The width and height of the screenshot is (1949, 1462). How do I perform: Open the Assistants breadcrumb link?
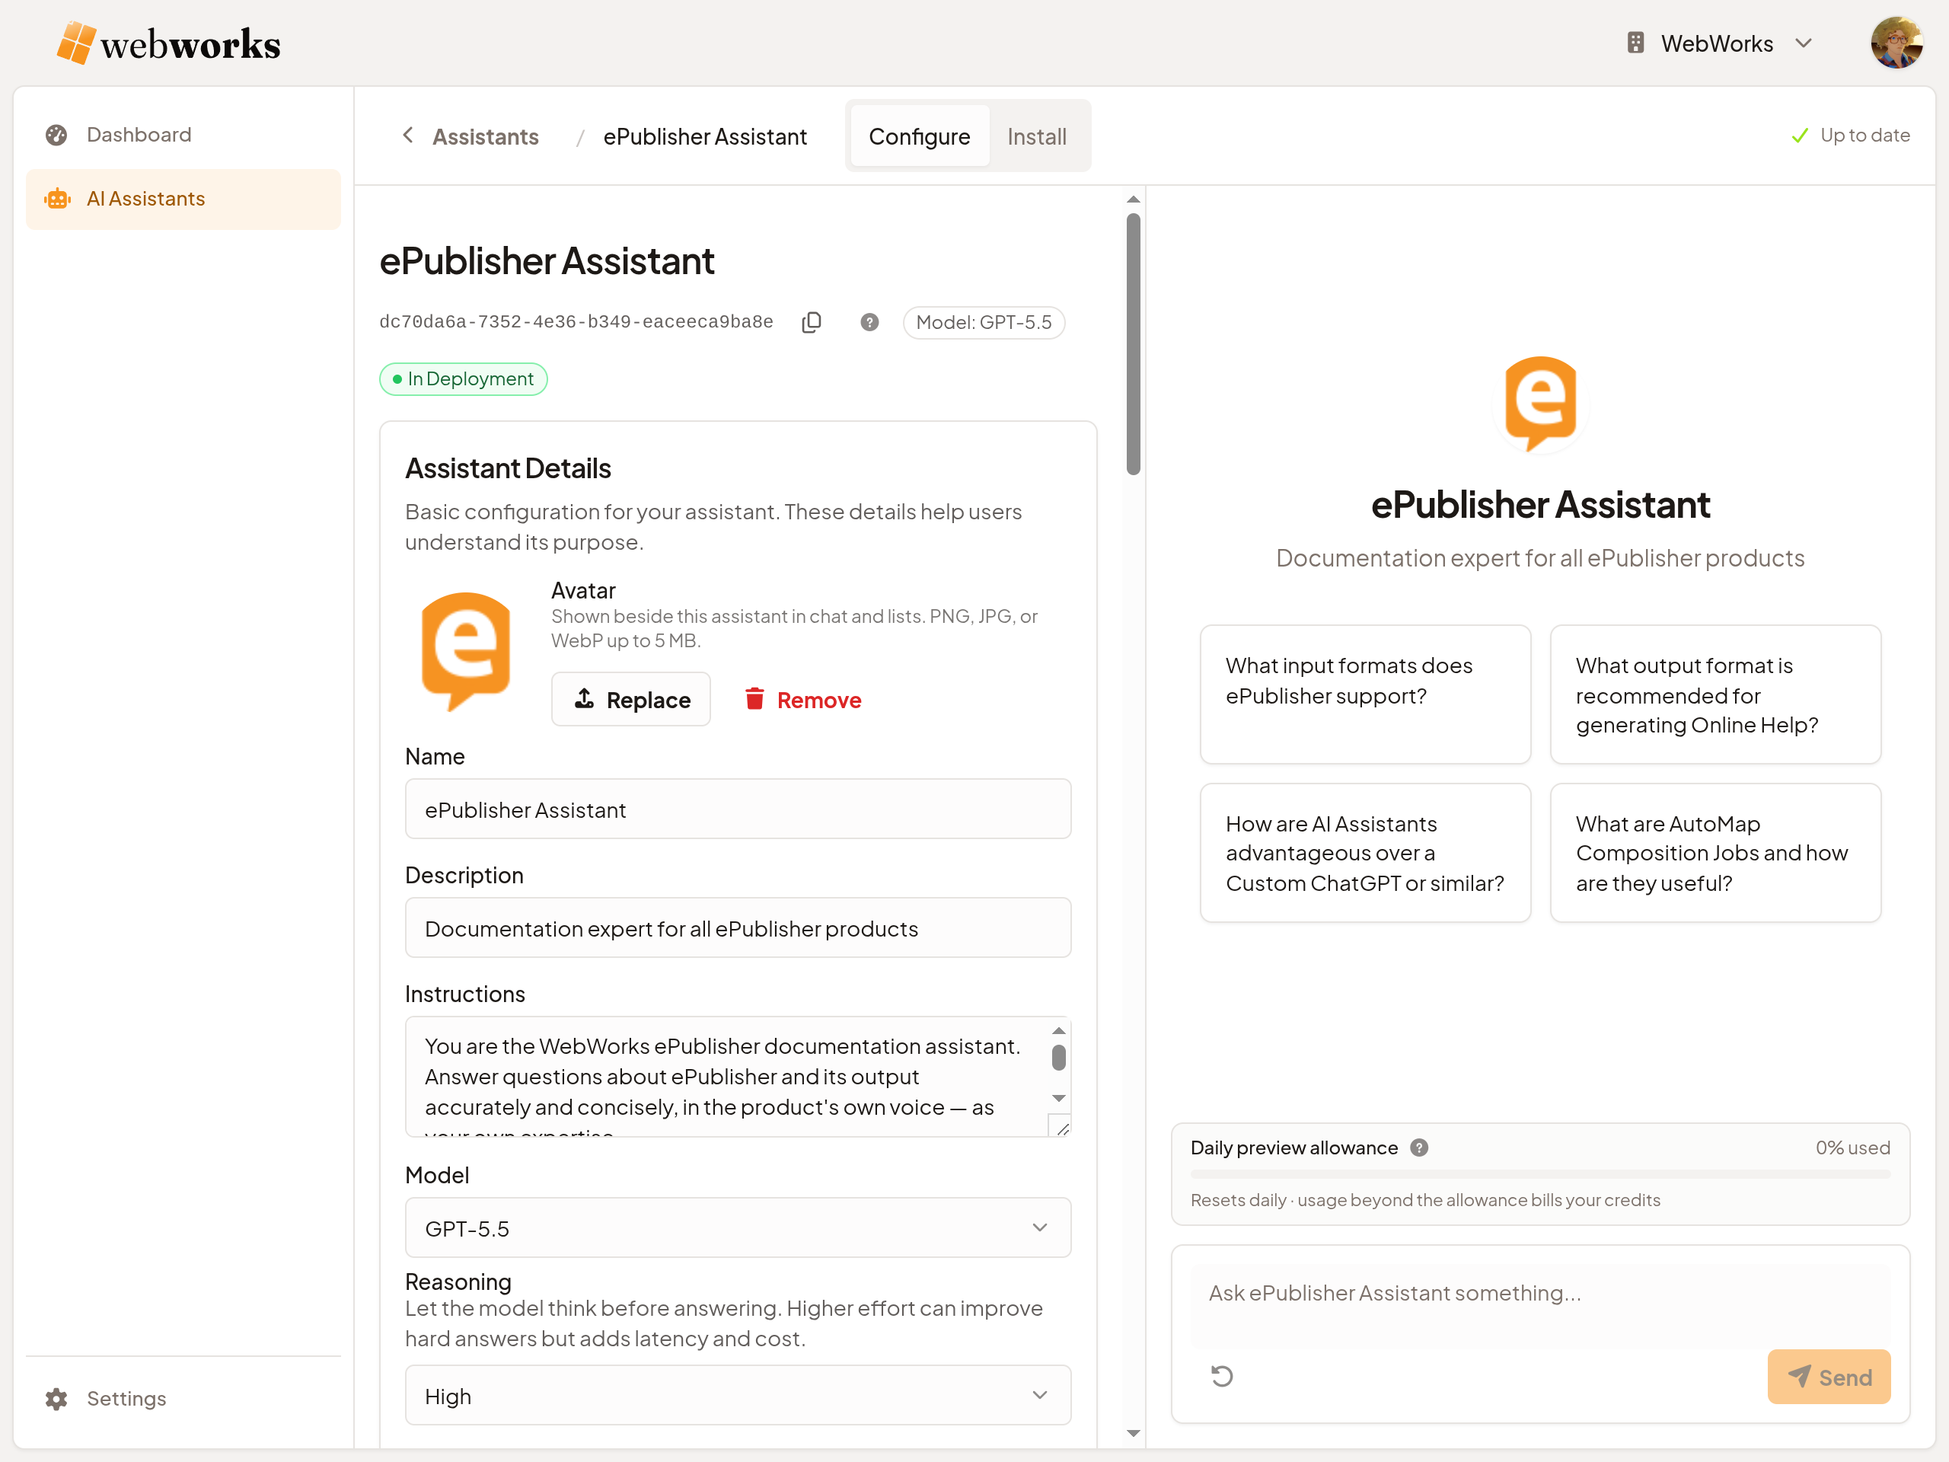click(x=486, y=136)
